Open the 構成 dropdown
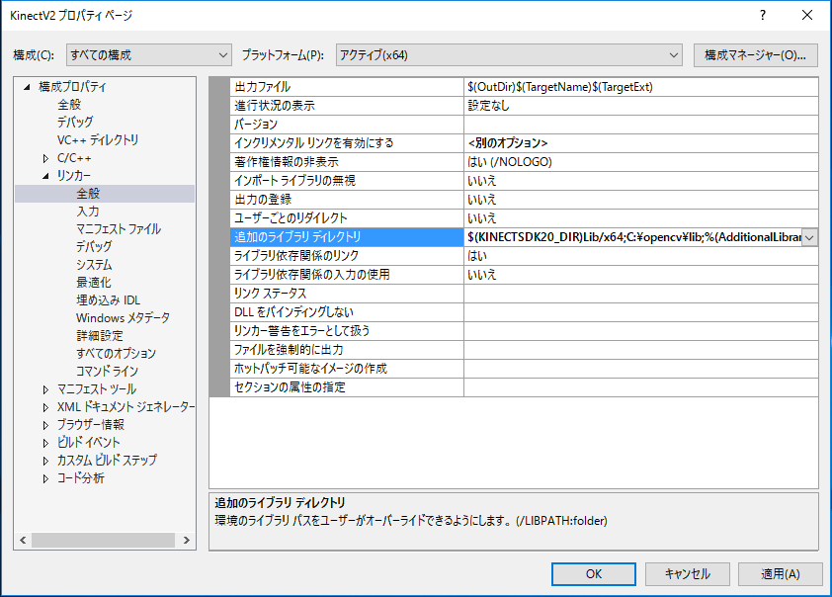The width and height of the screenshot is (832, 597). 147,55
